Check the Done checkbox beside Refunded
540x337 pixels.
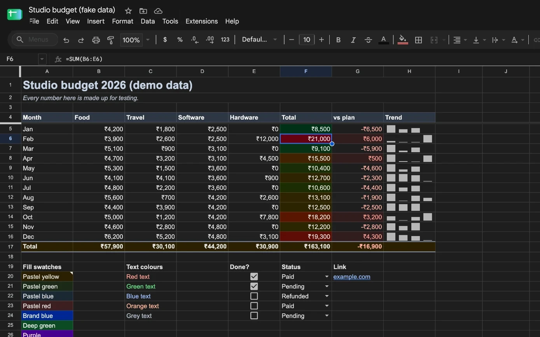point(254,296)
